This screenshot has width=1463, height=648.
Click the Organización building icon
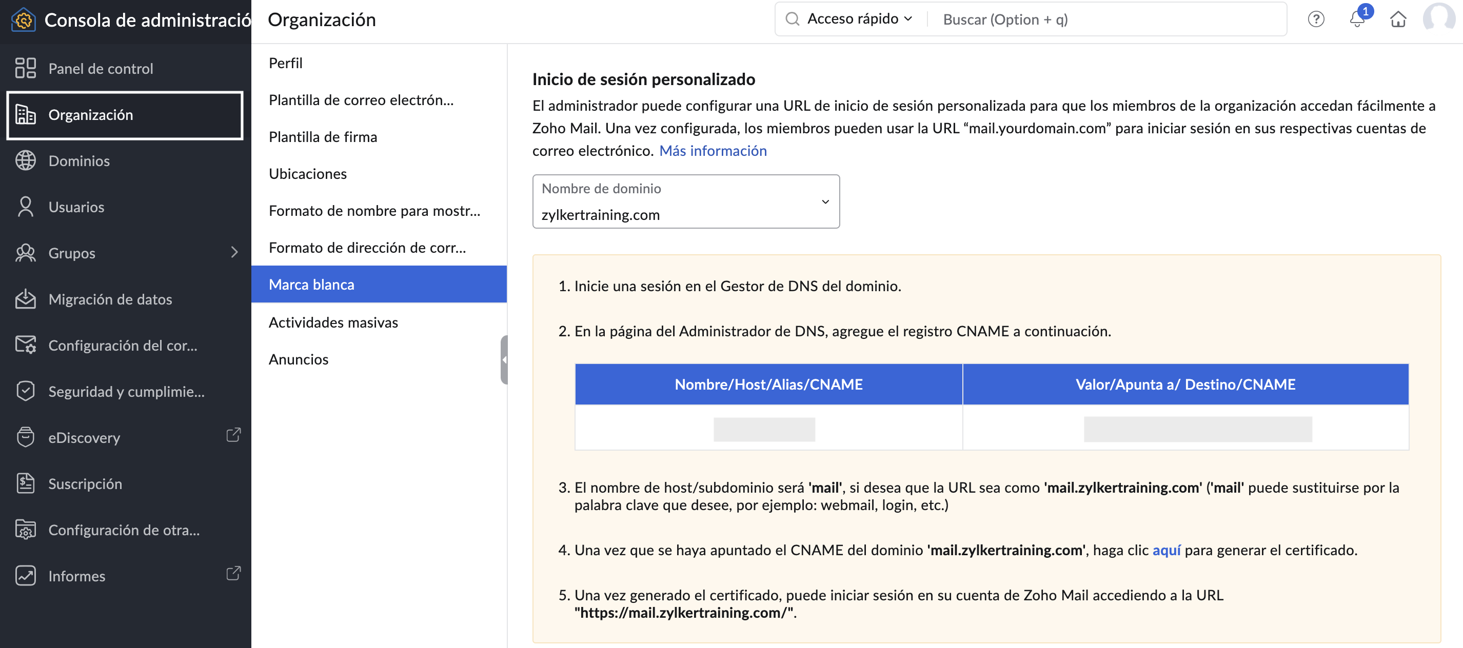26,115
